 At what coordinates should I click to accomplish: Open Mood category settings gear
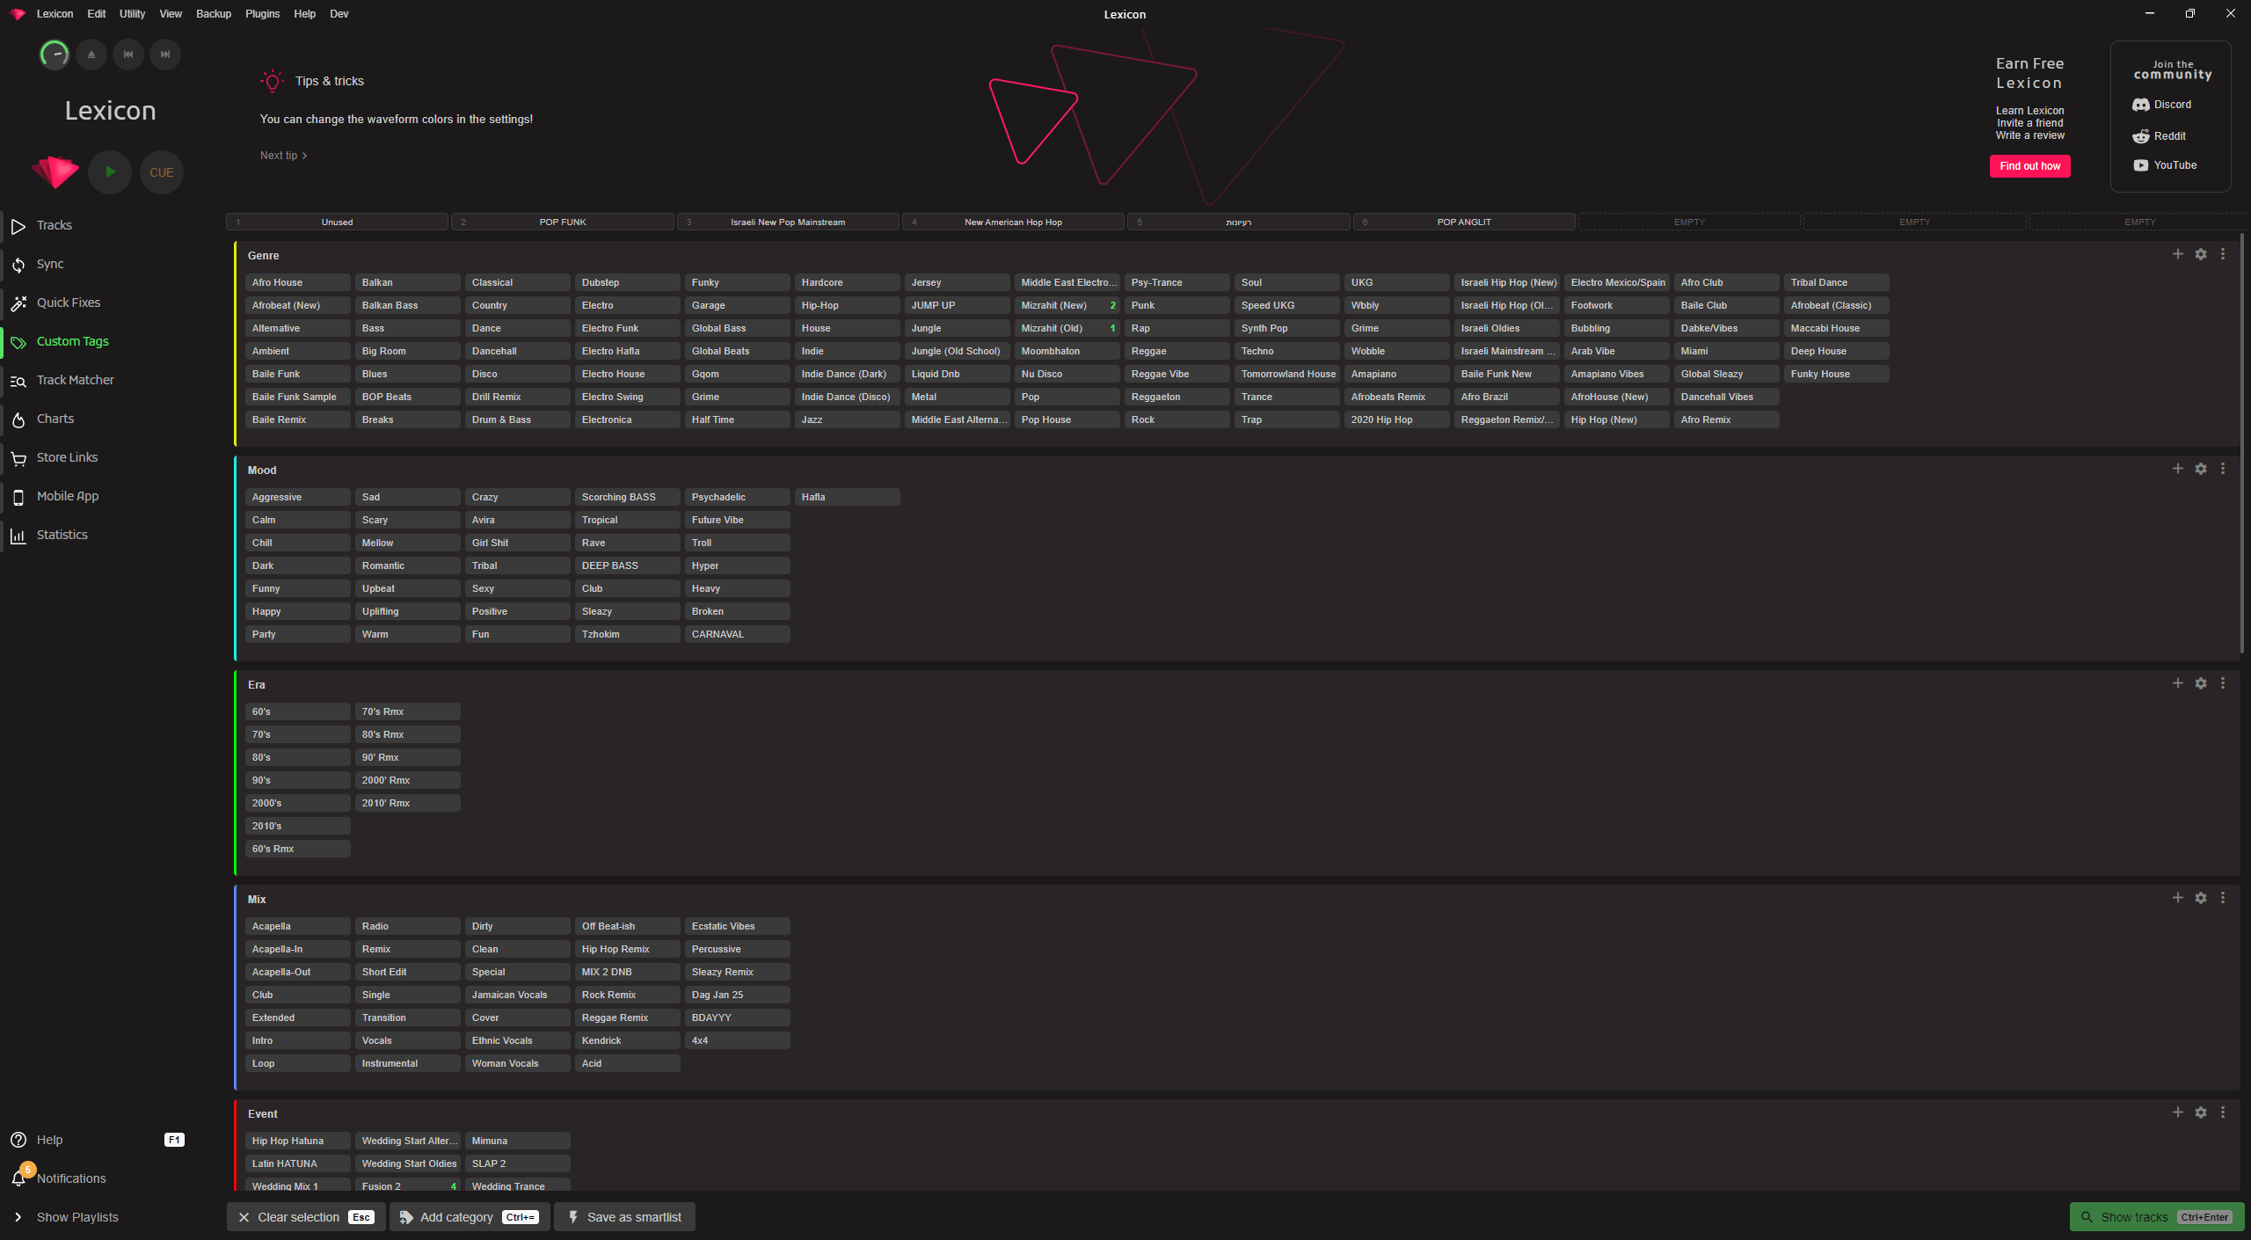tap(2201, 469)
